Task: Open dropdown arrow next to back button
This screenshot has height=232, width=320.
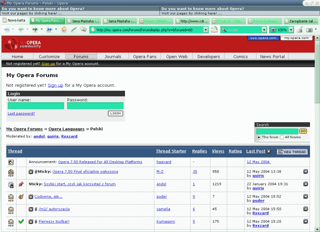Action: coord(27,29)
